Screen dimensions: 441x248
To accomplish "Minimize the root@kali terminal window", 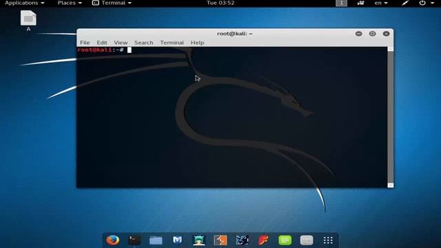I will pyautogui.click(x=358, y=34).
